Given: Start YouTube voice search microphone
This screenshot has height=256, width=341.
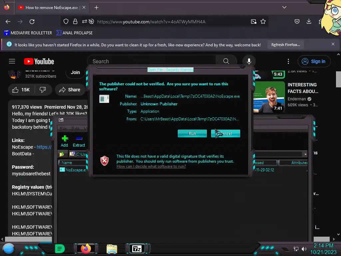Looking at the screenshot, I should (x=249, y=61).
